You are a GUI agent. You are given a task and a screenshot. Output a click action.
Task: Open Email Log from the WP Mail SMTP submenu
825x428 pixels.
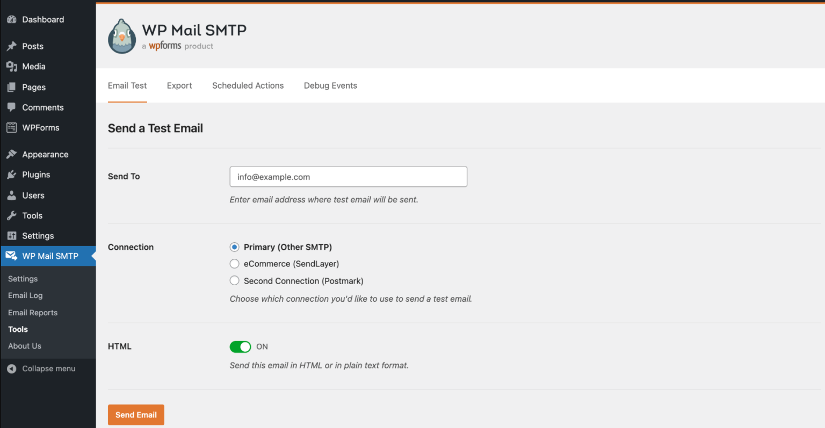pos(25,295)
